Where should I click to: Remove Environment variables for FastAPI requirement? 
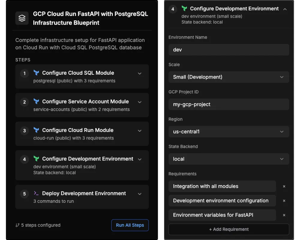pyautogui.click(x=284, y=215)
